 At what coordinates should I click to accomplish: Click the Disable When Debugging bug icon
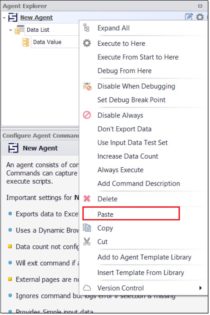coord(87,86)
